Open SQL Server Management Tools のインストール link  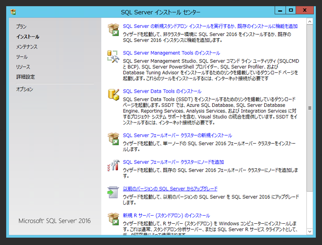pyautogui.click(x=171, y=53)
